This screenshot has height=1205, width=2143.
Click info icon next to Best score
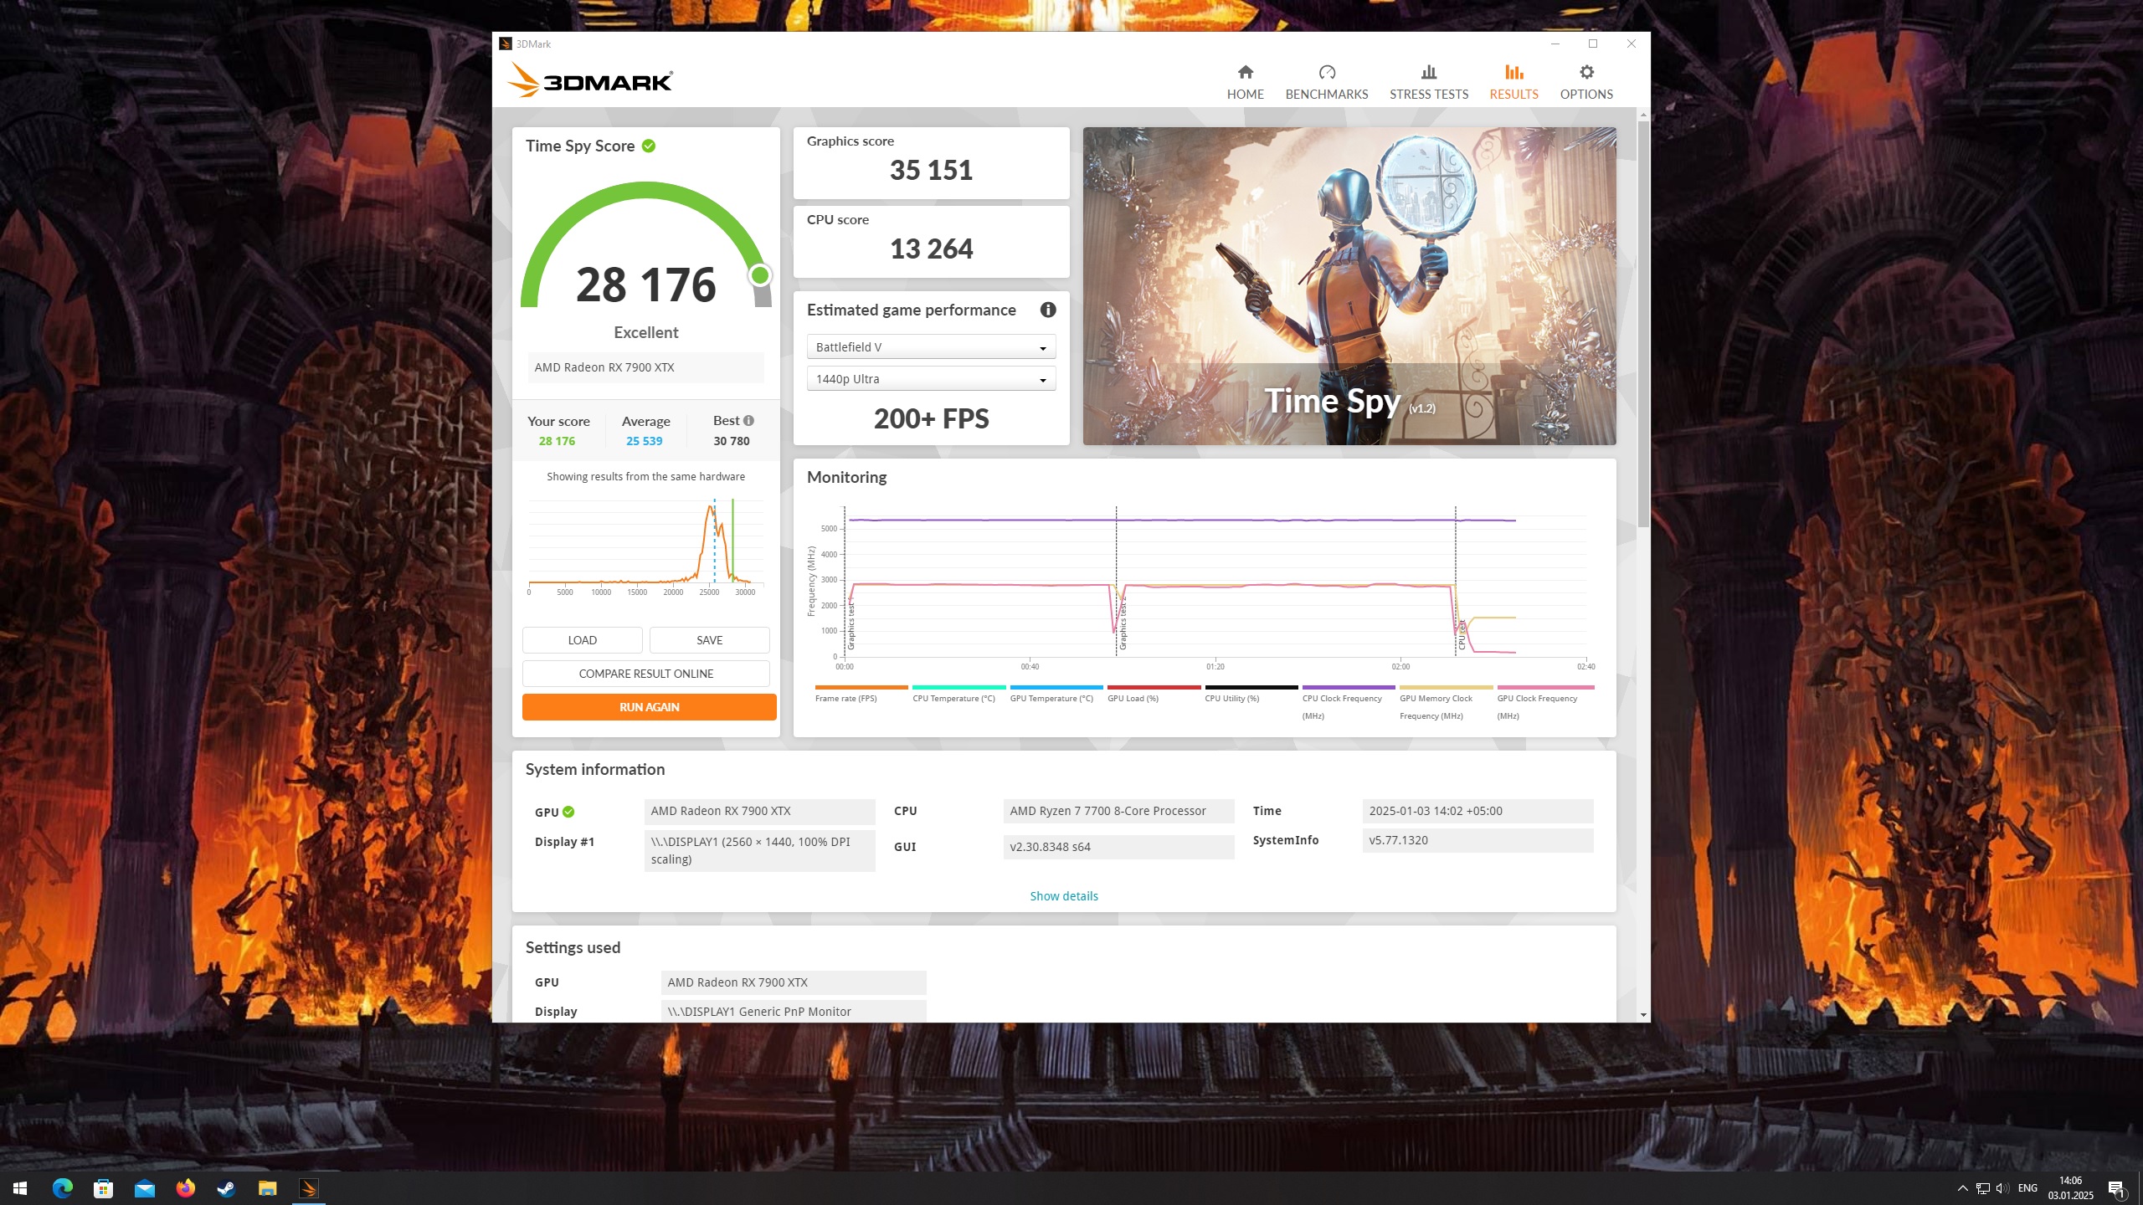(748, 421)
